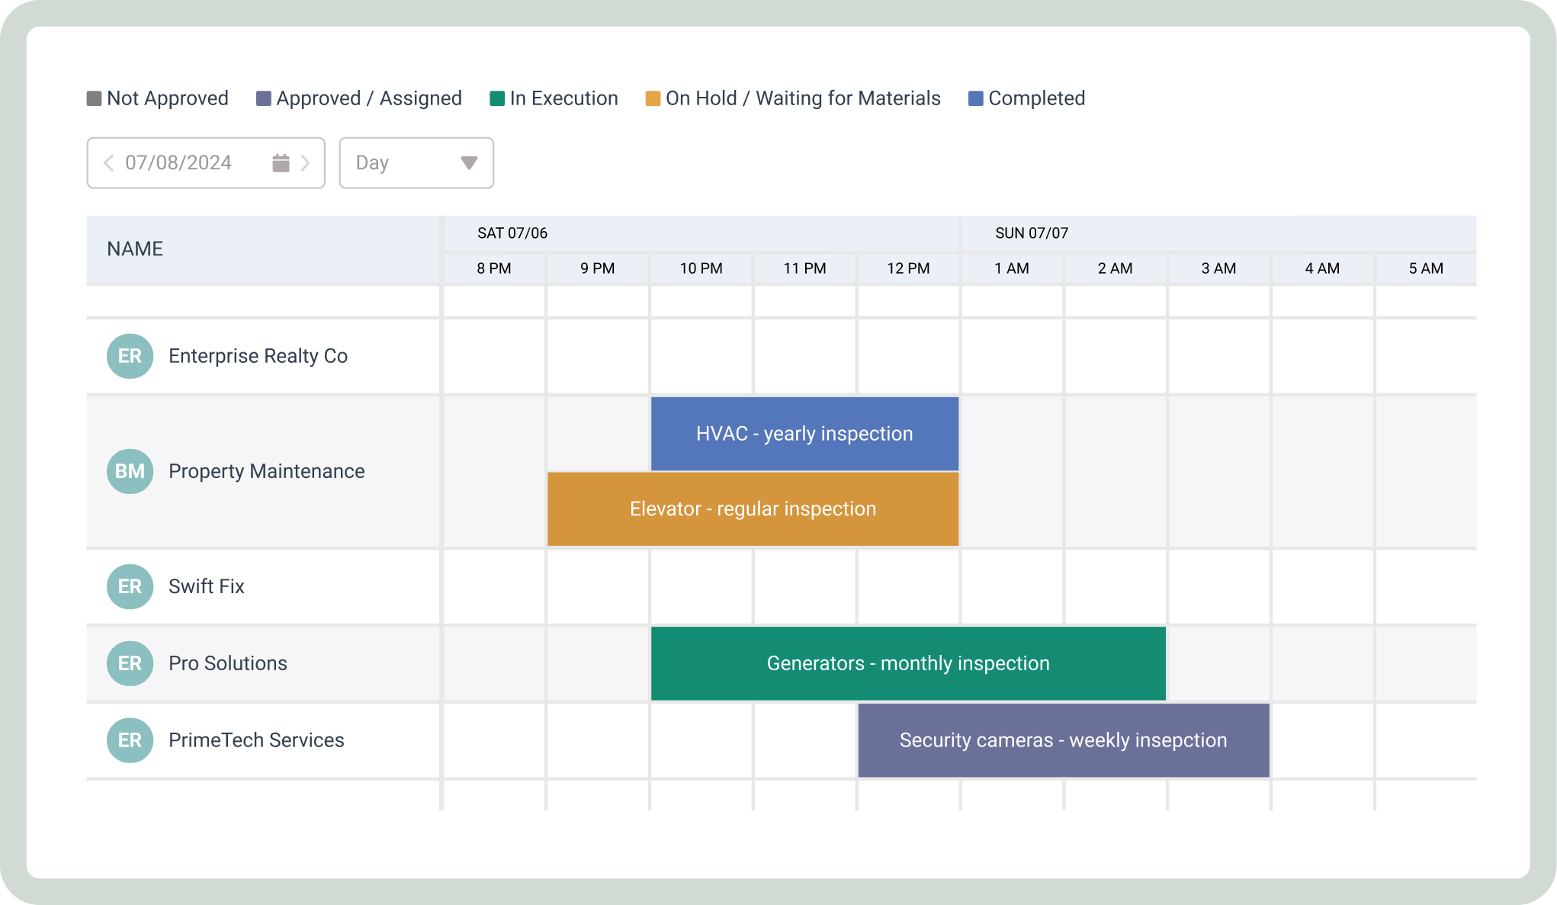
Task: Toggle In Execution legend item
Action: pos(554,98)
